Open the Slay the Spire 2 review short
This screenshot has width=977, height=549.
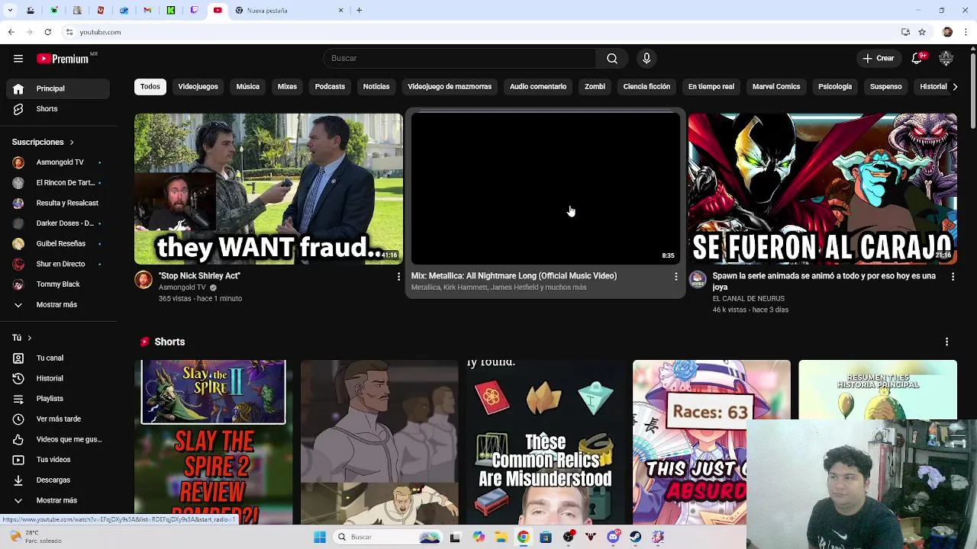click(214, 442)
